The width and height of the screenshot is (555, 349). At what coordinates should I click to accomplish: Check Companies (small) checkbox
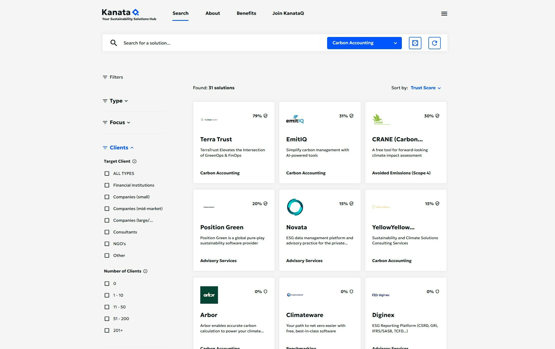click(x=107, y=197)
